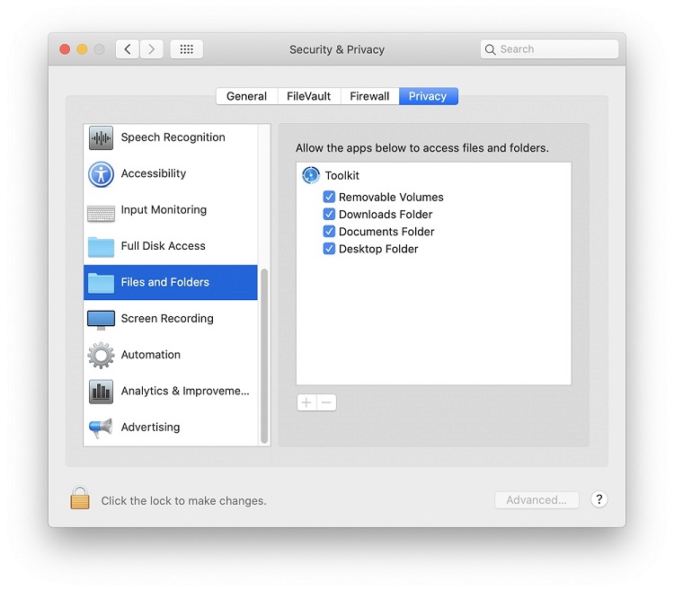Switch to the Firewall tab
This screenshot has height=591, width=674.
coord(369,96)
